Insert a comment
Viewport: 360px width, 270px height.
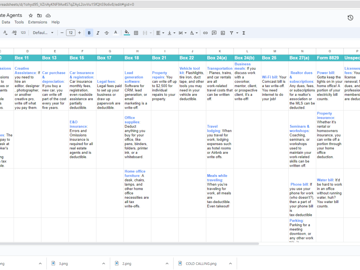(x=214, y=33)
